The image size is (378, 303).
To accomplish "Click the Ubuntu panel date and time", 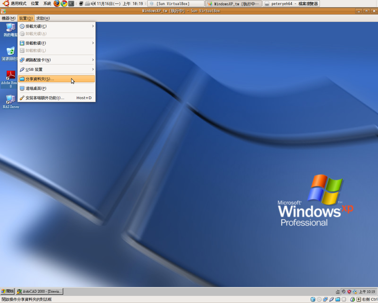I will (120, 4).
